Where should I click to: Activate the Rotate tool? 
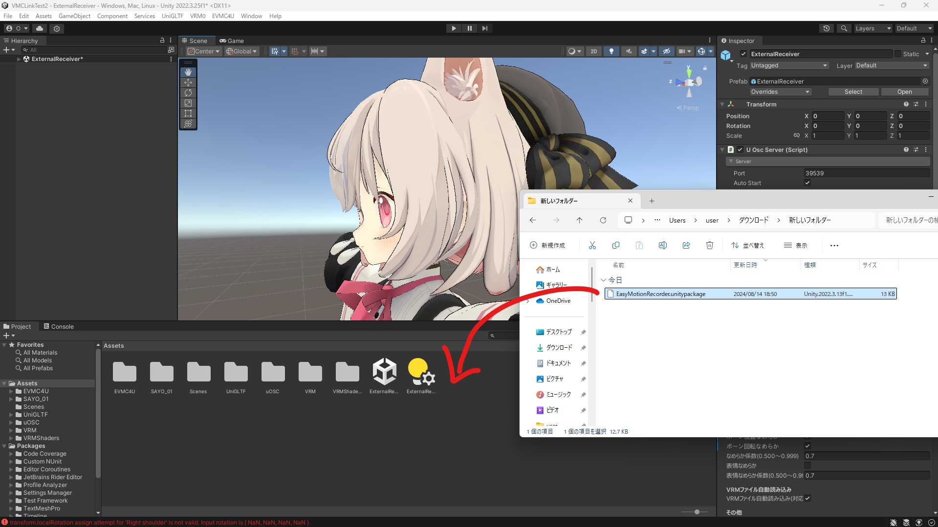pos(188,93)
